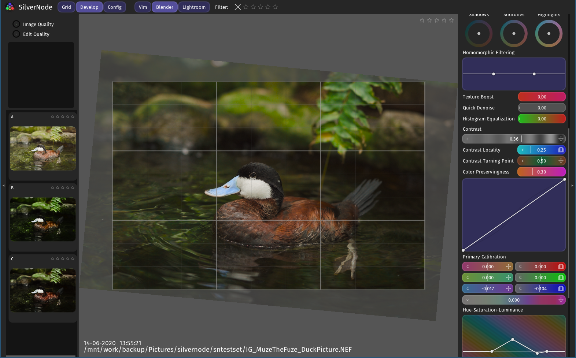Click move-arrows icon on Contrast slider

click(561, 139)
